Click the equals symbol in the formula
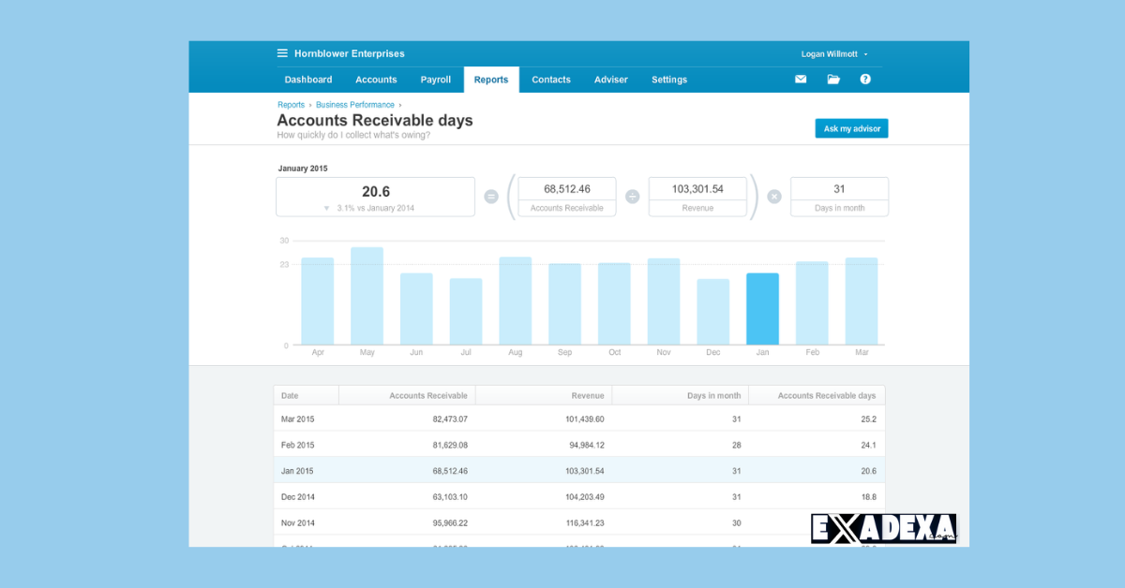1125x588 pixels. tap(490, 196)
